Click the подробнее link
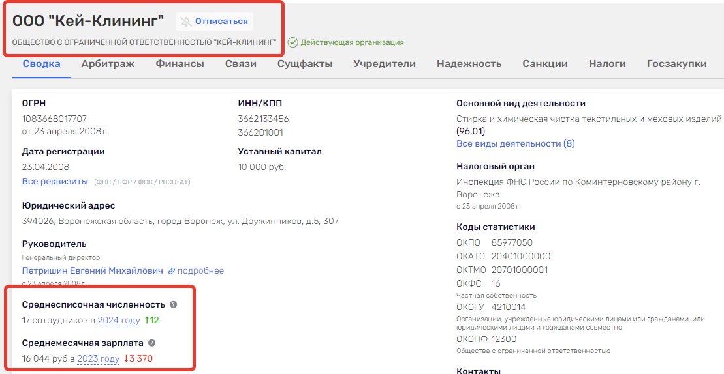 tap(200, 271)
